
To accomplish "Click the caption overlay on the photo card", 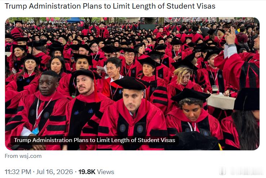I will [x=94, y=140].
